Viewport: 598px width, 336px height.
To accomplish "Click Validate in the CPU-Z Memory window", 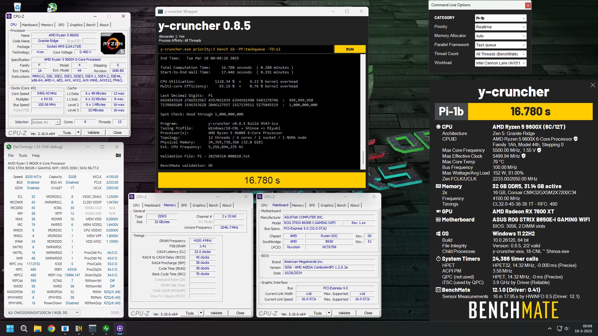I will 216,313.
